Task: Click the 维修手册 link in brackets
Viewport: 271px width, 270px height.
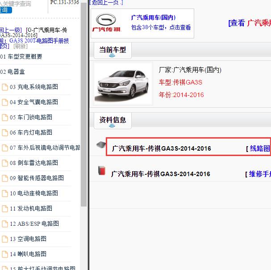Action: point(260,174)
